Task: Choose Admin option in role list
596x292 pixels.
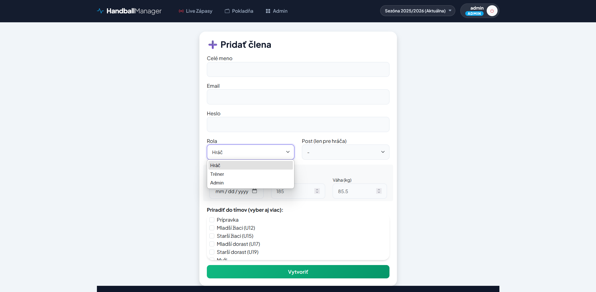Action: (217, 183)
